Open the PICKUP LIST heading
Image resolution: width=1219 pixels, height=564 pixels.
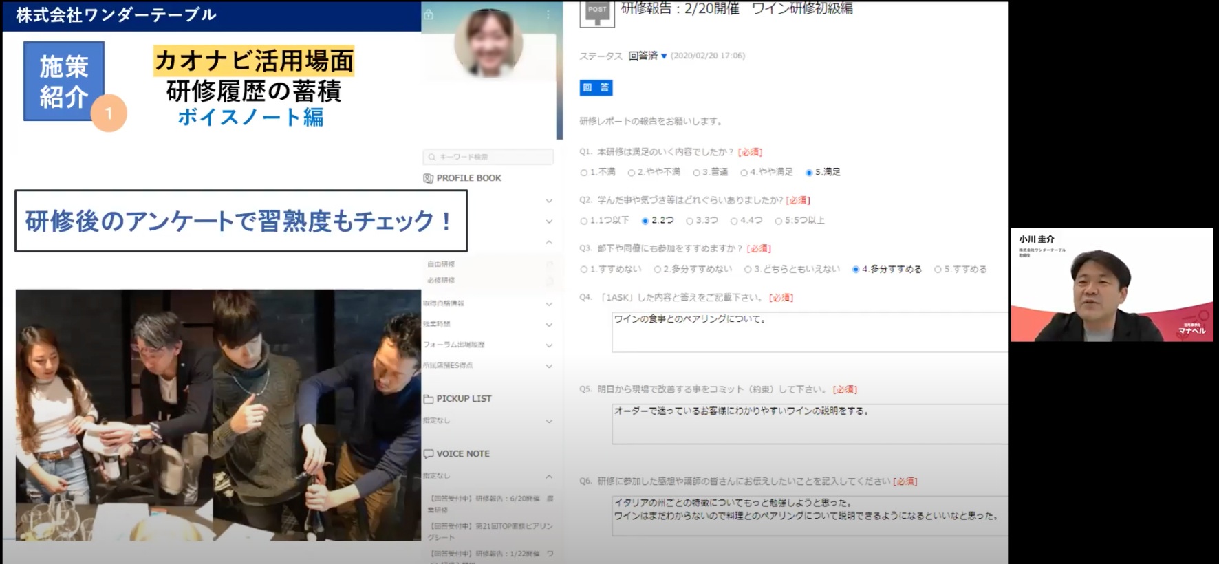[x=464, y=399]
